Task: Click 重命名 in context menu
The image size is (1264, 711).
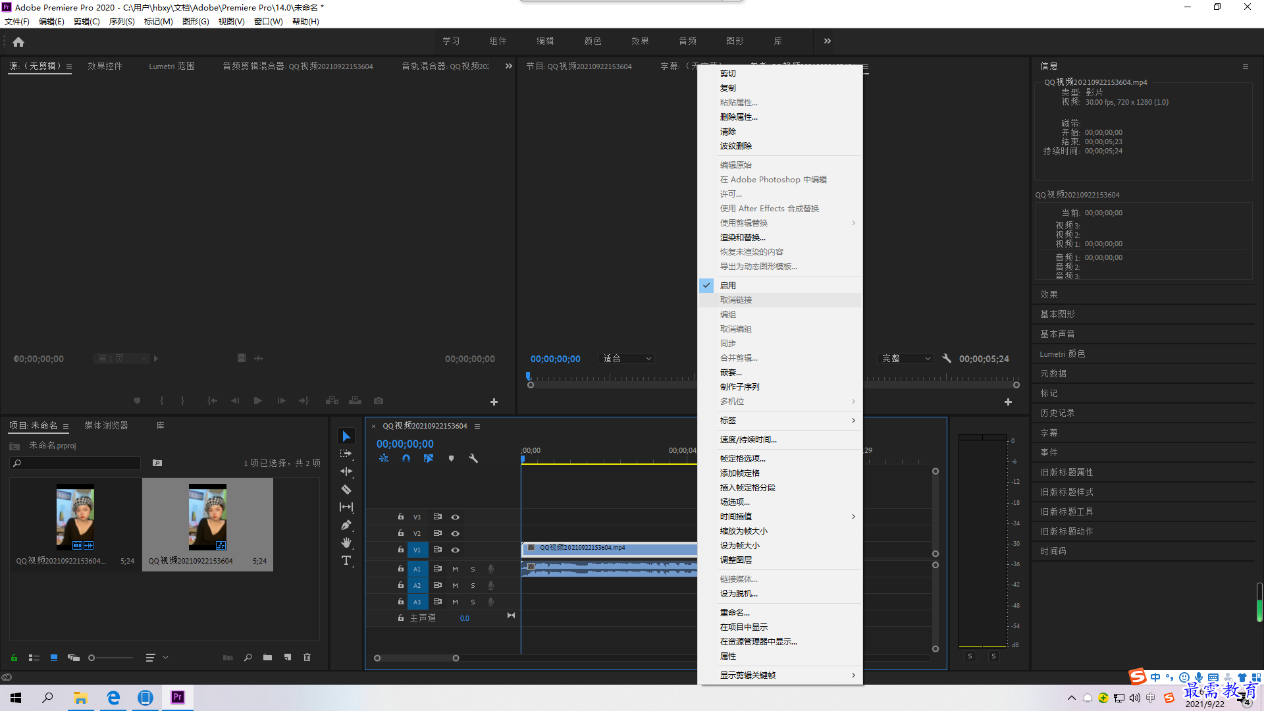Action: point(781,612)
